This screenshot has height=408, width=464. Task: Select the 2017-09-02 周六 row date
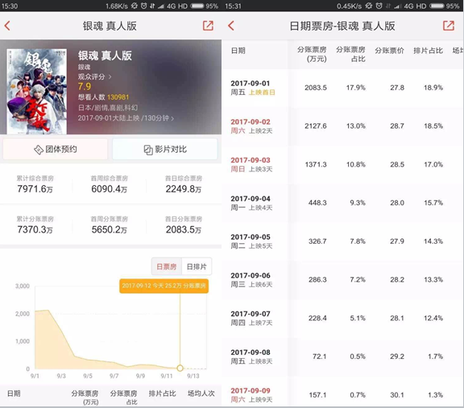pyautogui.click(x=251, y=126)
